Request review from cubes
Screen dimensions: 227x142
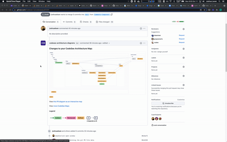click(x=182, y=42)
